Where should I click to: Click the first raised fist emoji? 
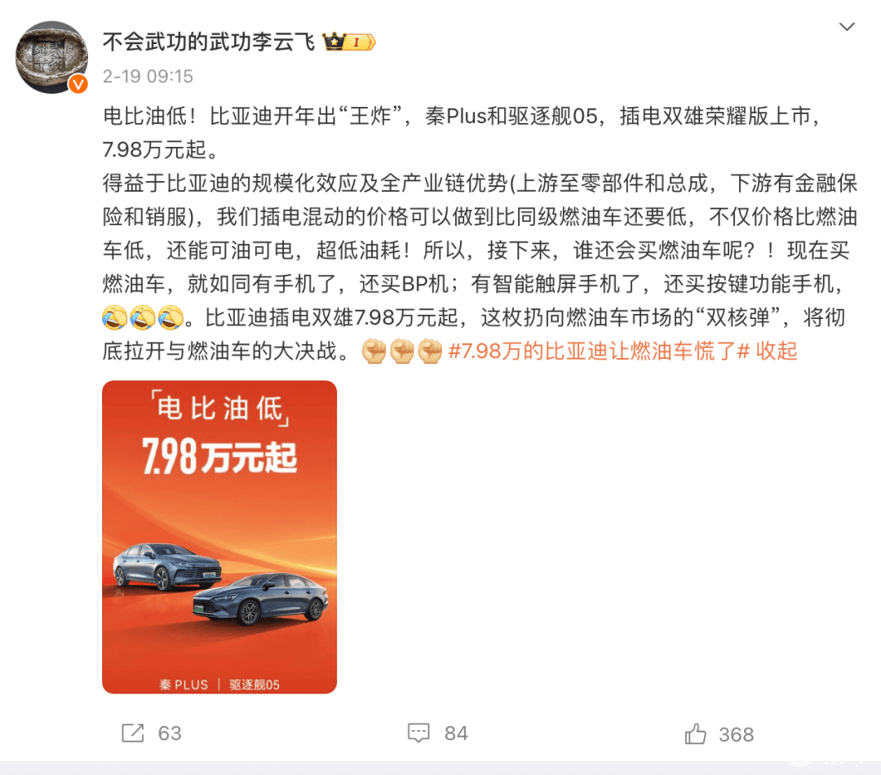tap(374, 352)
